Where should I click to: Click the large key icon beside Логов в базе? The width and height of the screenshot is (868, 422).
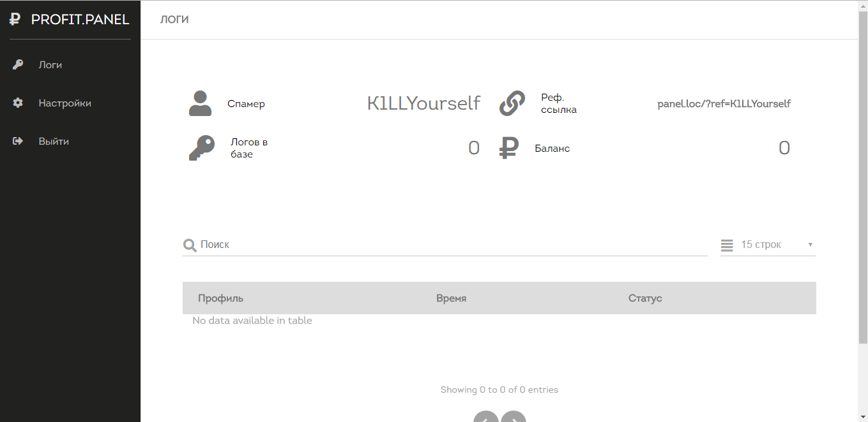(202, 148)
